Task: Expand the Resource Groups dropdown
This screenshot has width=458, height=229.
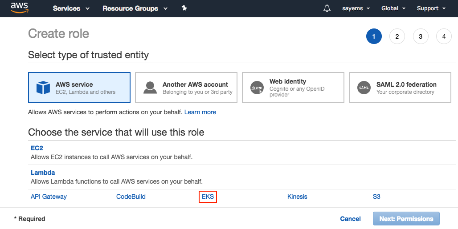Action: pos(135,8)
